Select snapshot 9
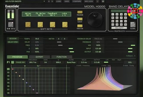 [x=113, y=21]
